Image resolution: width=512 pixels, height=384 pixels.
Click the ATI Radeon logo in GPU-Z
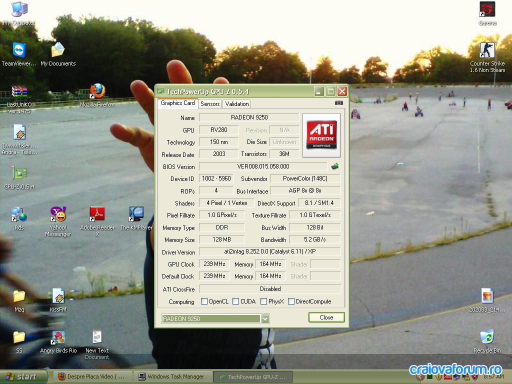coord(321,135)
